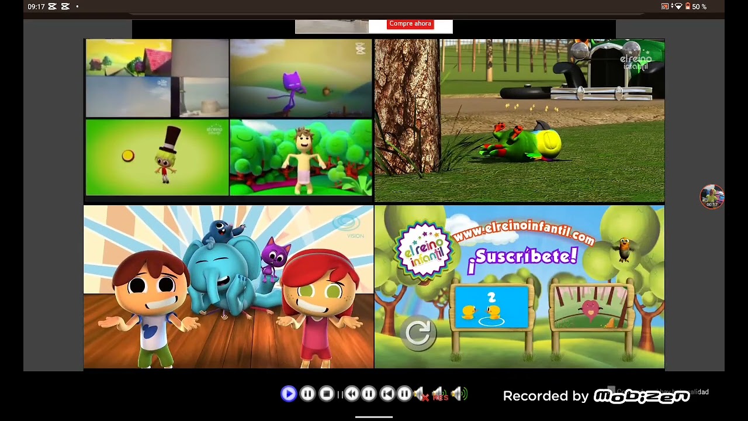The height and width of the screenshot is (421, 748).
Task: Tap the Wi-Fi icon in status bar
Action: 677,6
